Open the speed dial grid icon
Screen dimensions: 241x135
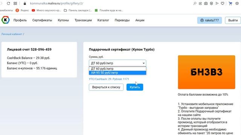pos(15,3)
